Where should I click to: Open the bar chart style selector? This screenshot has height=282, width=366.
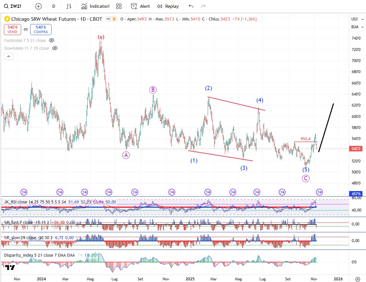69,6
